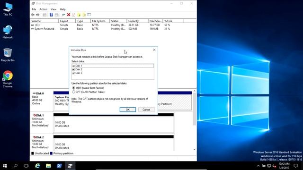Click the show/hide console tree toolbar icon

(x=45, y=15)
